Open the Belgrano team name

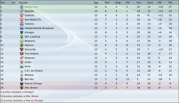tap(30, 41)
